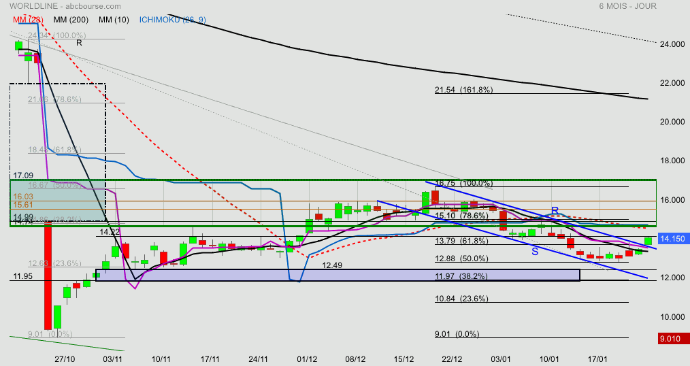Click the 12.63 (23.6%) gray Fibonacci label
The width and height of the screenshot is (690, 366).
coord(54,263)
